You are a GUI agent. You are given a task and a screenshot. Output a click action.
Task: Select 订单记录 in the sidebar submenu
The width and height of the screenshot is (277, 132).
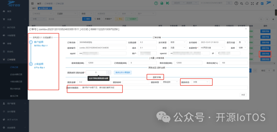[14, 67]
